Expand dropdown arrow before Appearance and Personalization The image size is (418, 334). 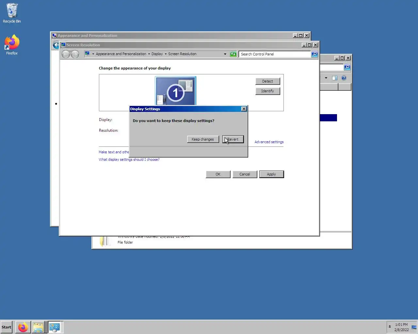click(93, 54)
